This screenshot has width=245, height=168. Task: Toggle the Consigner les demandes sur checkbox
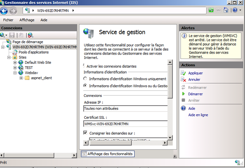click(x=85, y=133)
